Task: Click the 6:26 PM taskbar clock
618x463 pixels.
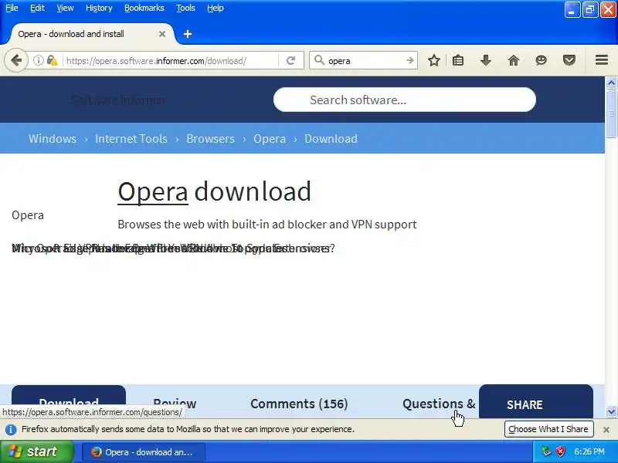Action: point(589,451)
